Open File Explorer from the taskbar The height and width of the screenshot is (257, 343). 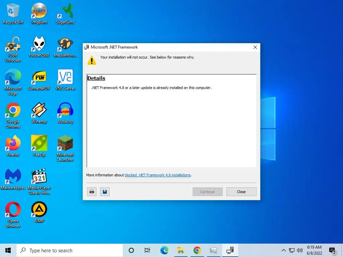click(181, 250)
